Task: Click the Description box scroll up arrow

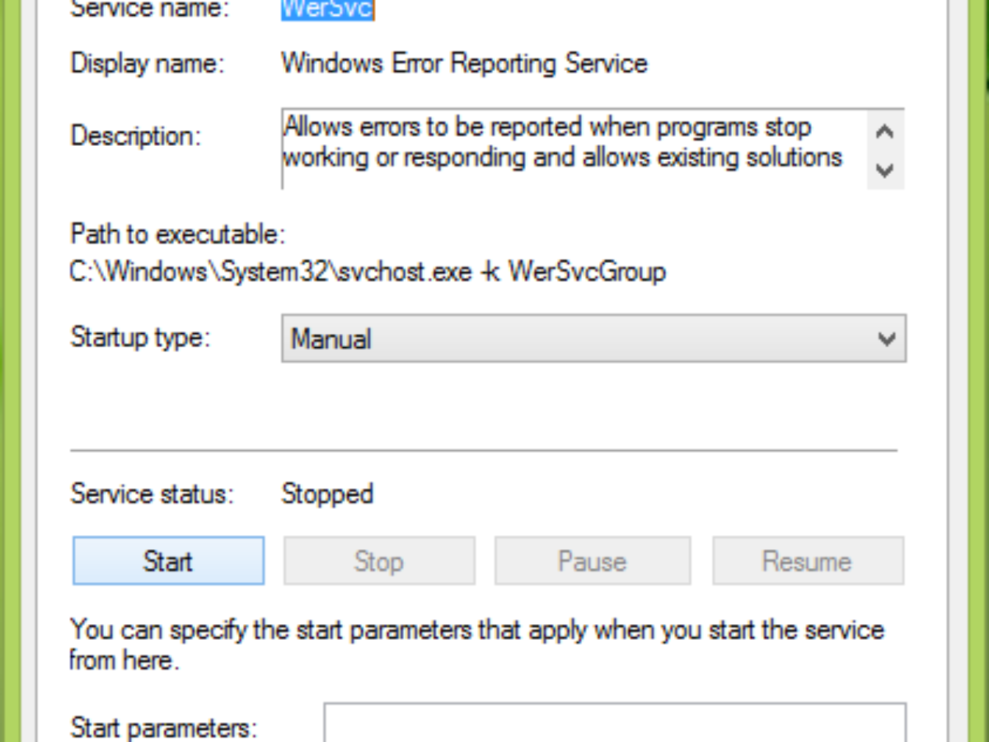Action: click(x=885, y=131)
